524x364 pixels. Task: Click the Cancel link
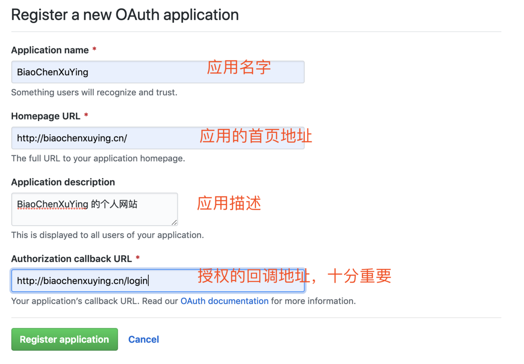coord(144,339)
